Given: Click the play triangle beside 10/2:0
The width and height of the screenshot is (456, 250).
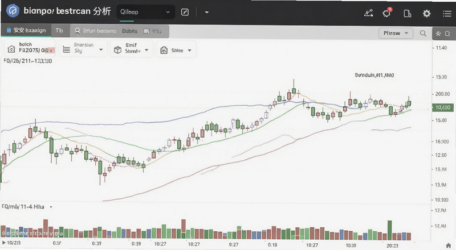Looking at the screenshot, I should (4, 243).
